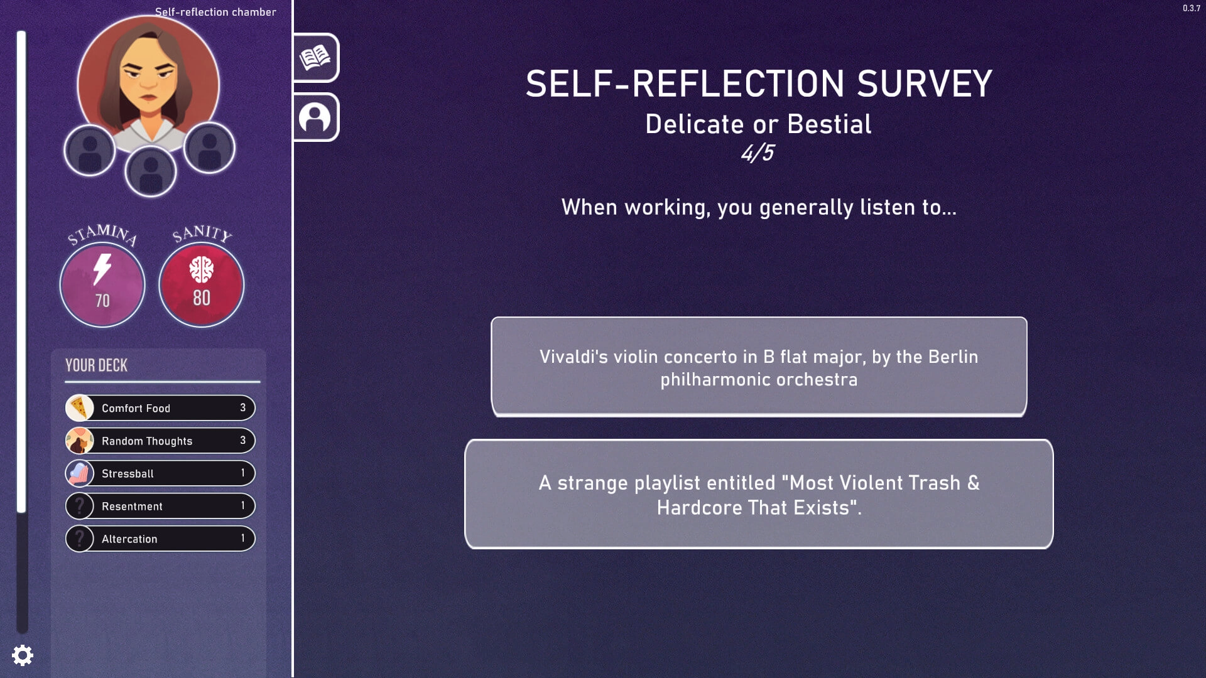Click the Random Thoughts card label
Image resolution: width=1206 pixels, height=678 pixels.
[x=146, y=441]
